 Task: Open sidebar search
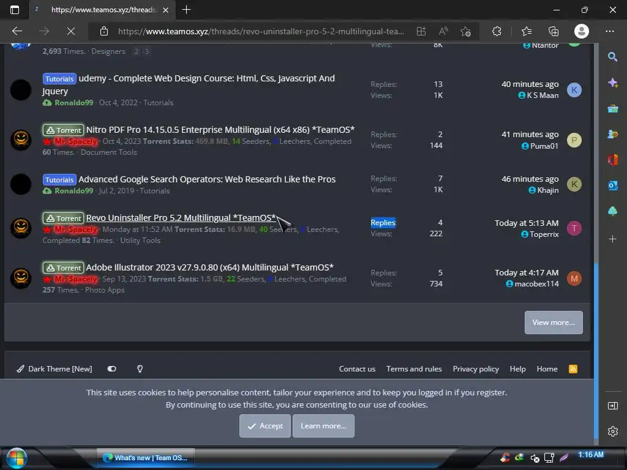pos(612,57)
